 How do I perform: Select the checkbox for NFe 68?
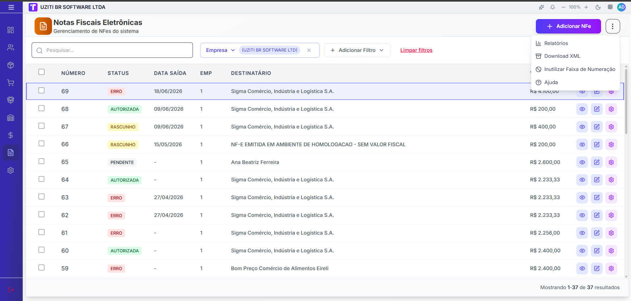coord(41,108)
